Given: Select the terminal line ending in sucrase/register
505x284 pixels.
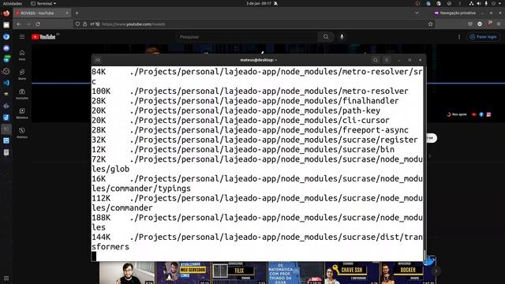Looking at the screenshot, I should (x=255, y=140).
